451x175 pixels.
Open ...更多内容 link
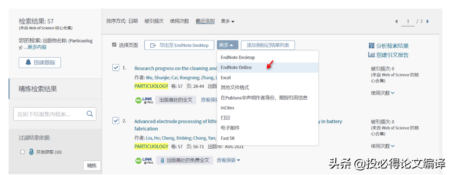[35, 47]
